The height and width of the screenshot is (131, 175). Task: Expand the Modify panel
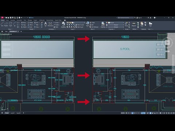point(32,29)
